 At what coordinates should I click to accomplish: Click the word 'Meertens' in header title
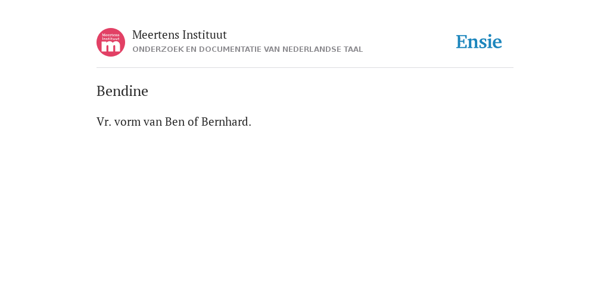click(x=155, y=35)
